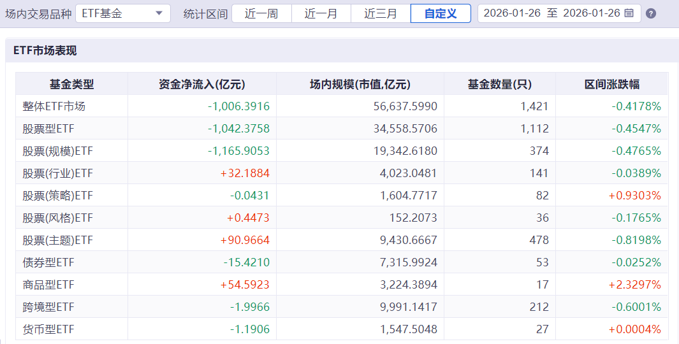Click net inflow value +32.1884
This screenshot has height=344, width=679.
[x=245, y=173]
